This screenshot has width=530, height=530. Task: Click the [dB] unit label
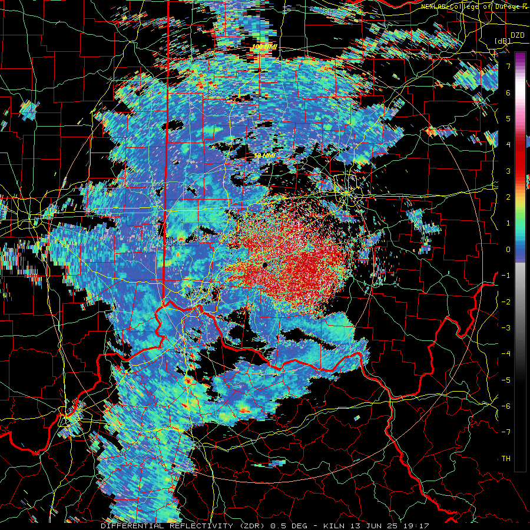502,41
